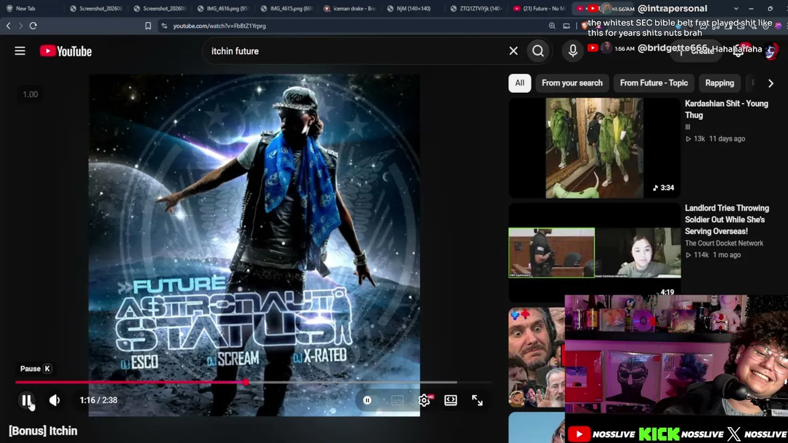This screenshot has width=788, height=443.
Task: Start voice search with the microphone icon
Action: pyautogui.click(x=573, y=51)
